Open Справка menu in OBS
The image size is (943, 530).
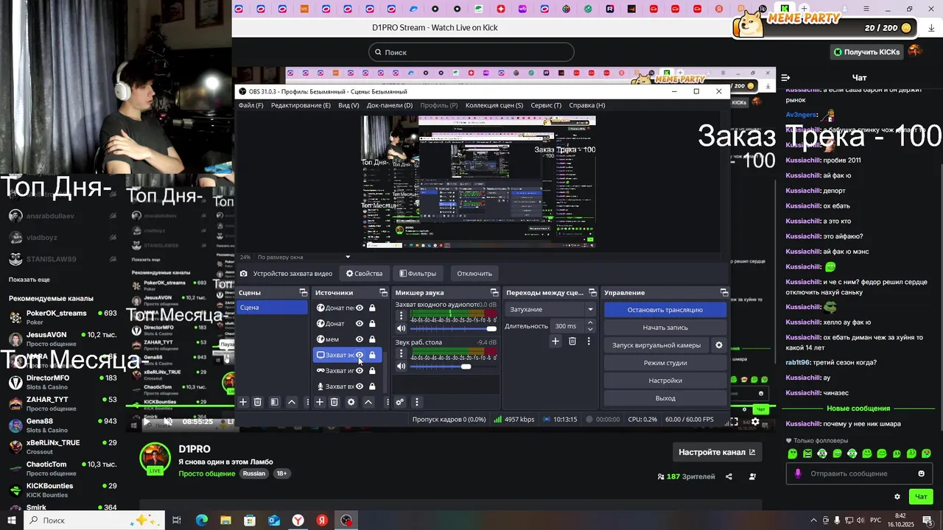pyautogui.click(x=587, y=105)
